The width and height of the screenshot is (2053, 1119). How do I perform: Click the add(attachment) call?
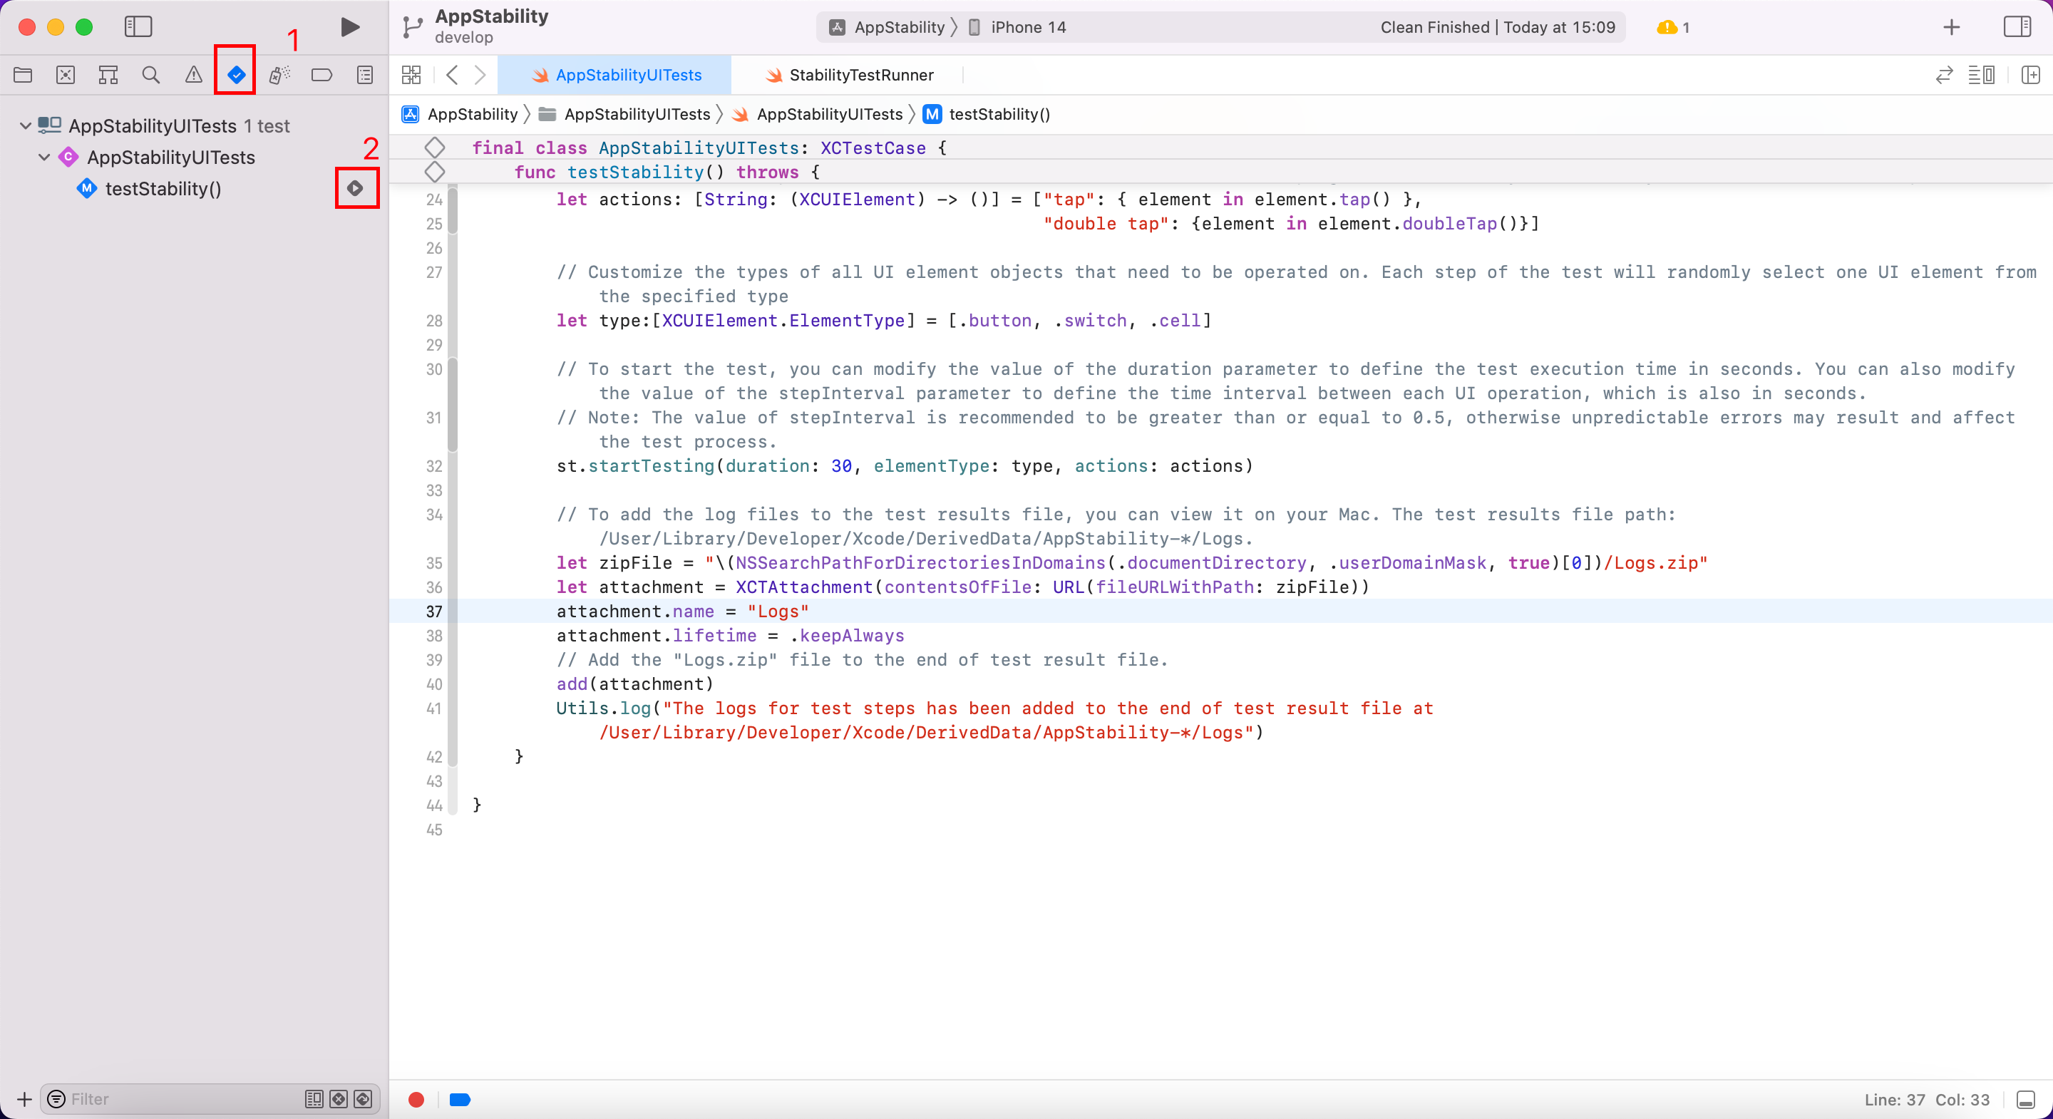tap(634, 684)
